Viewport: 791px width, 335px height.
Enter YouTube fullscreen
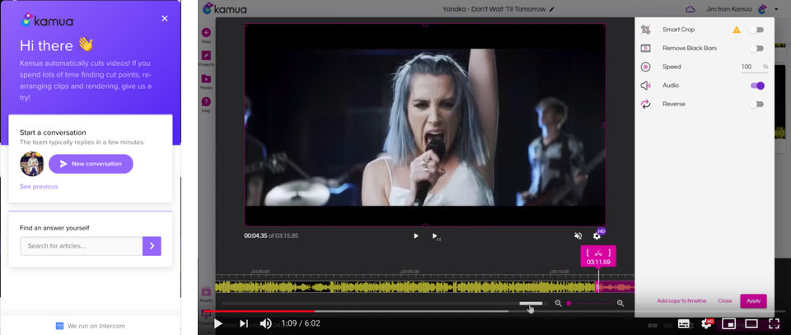(774, 323)
